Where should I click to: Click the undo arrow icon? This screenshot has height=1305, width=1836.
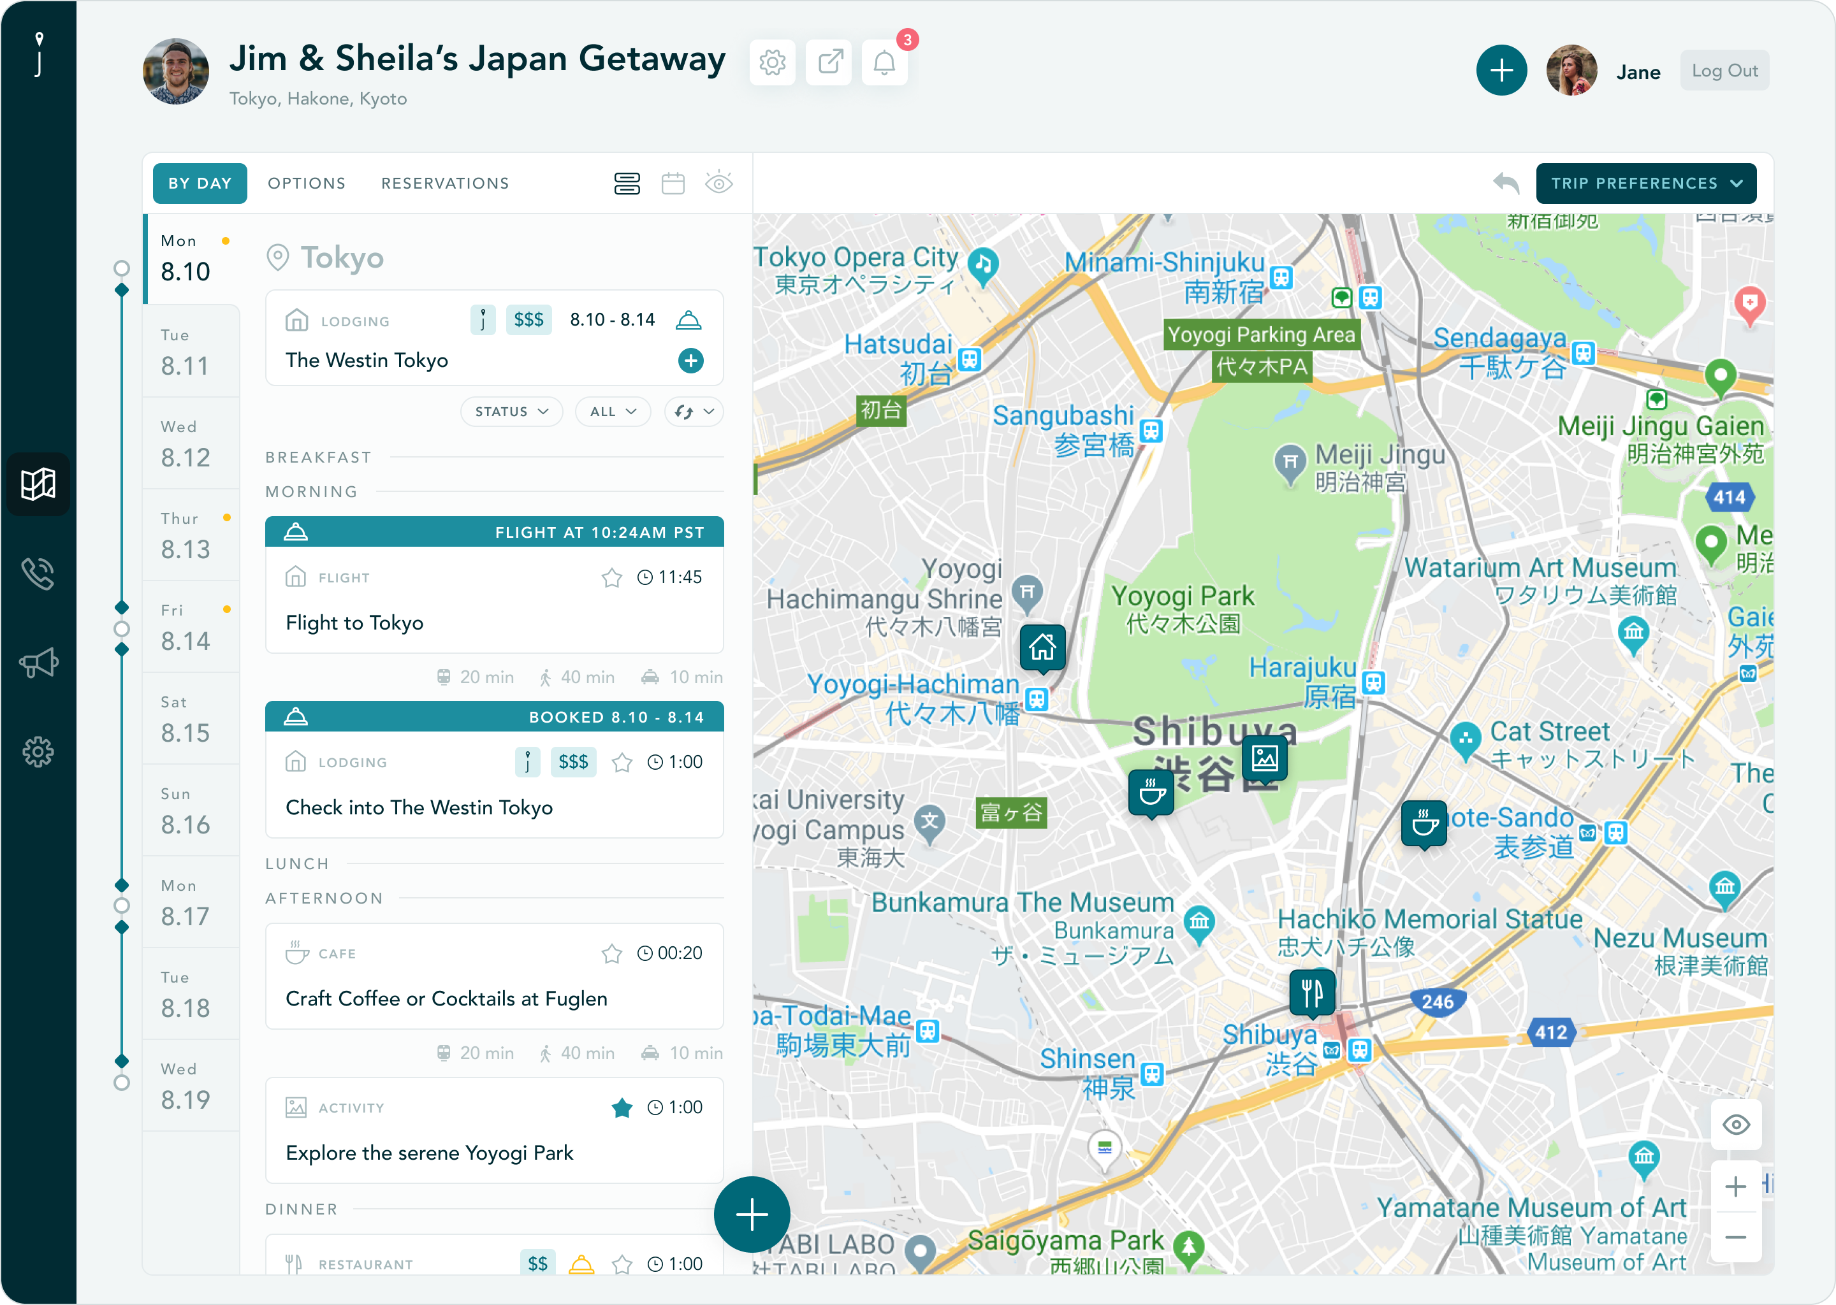pos(1506,184)
